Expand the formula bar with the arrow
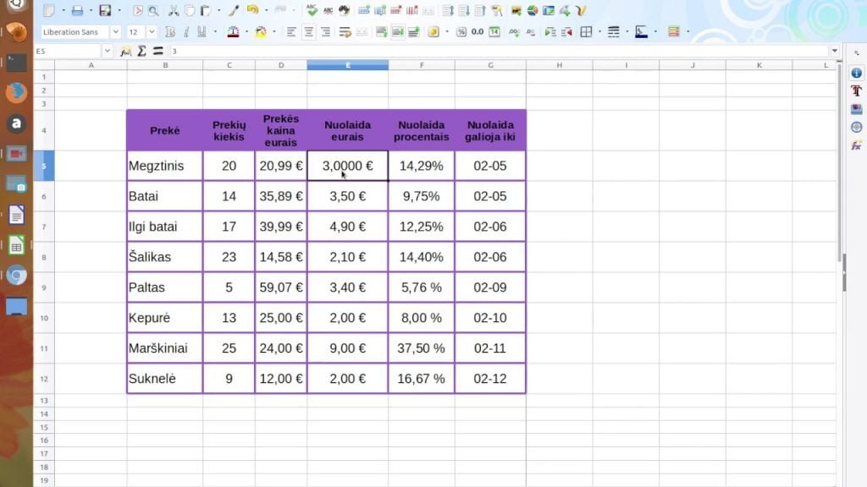Image resolution: width=867 pixels, height=487 pixels. 834,52
